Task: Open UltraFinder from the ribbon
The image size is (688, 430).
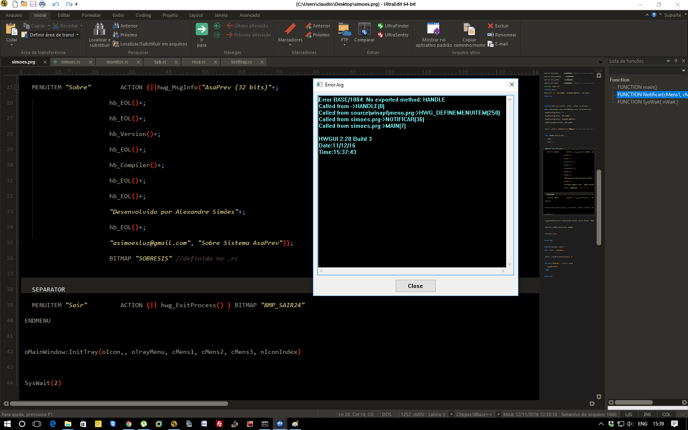Action: coord(393,26)
